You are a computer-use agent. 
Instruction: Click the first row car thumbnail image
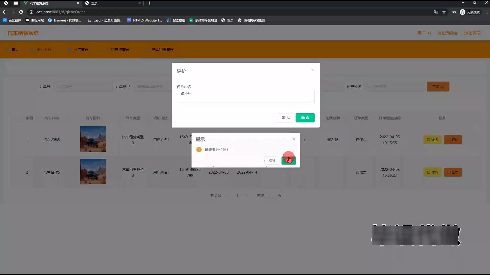(93, 139)
